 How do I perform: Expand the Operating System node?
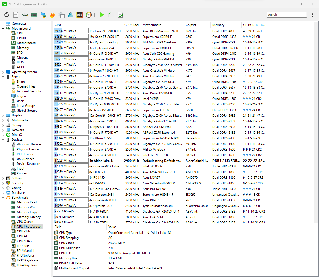(3, 72)
